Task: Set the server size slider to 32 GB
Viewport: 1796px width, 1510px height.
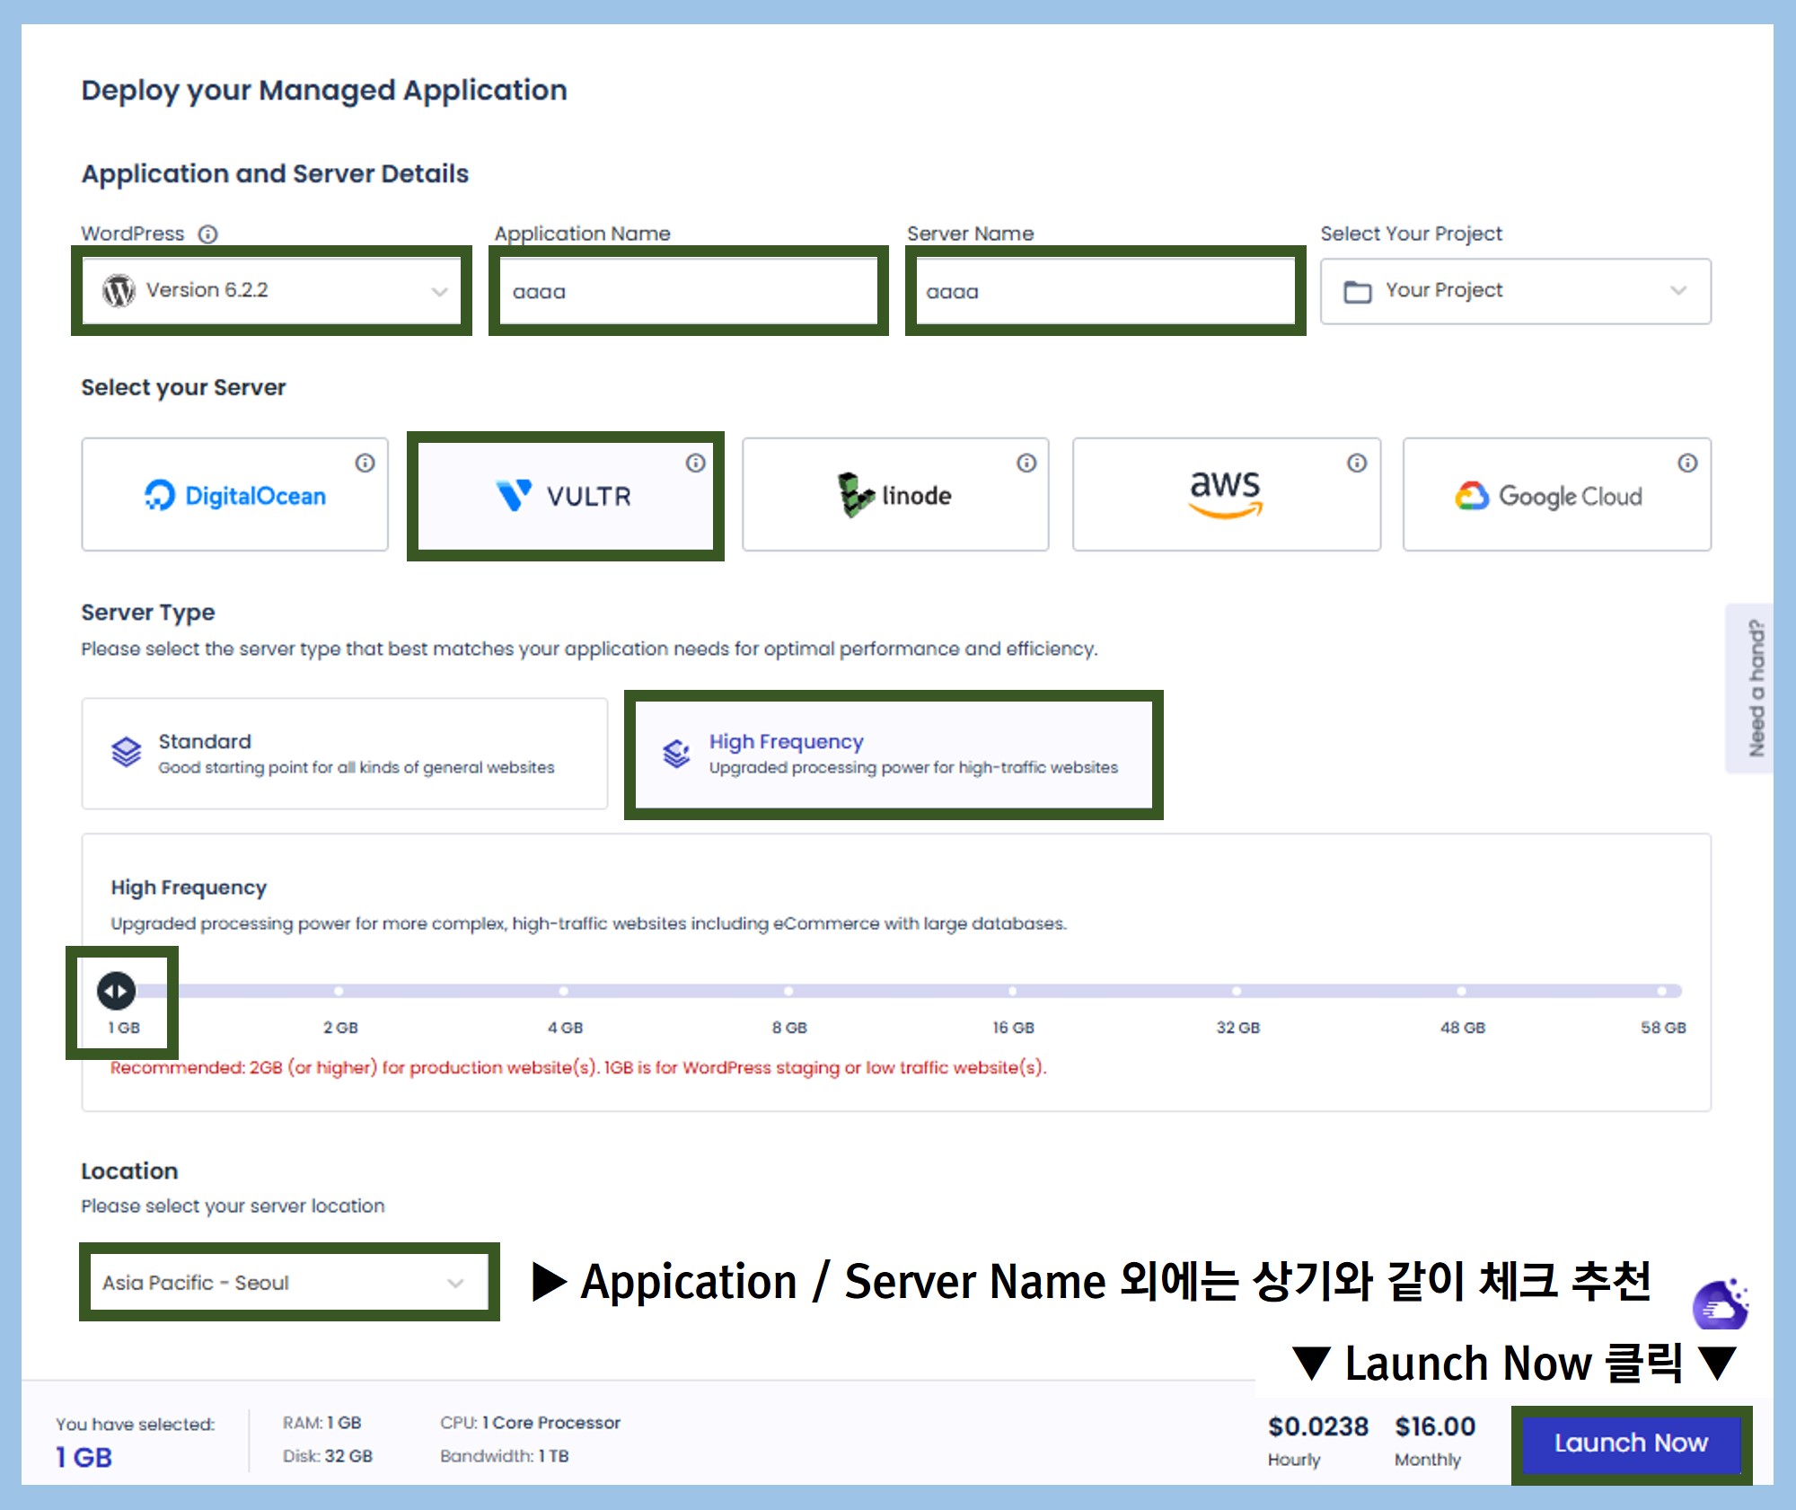Action: 1237,992
